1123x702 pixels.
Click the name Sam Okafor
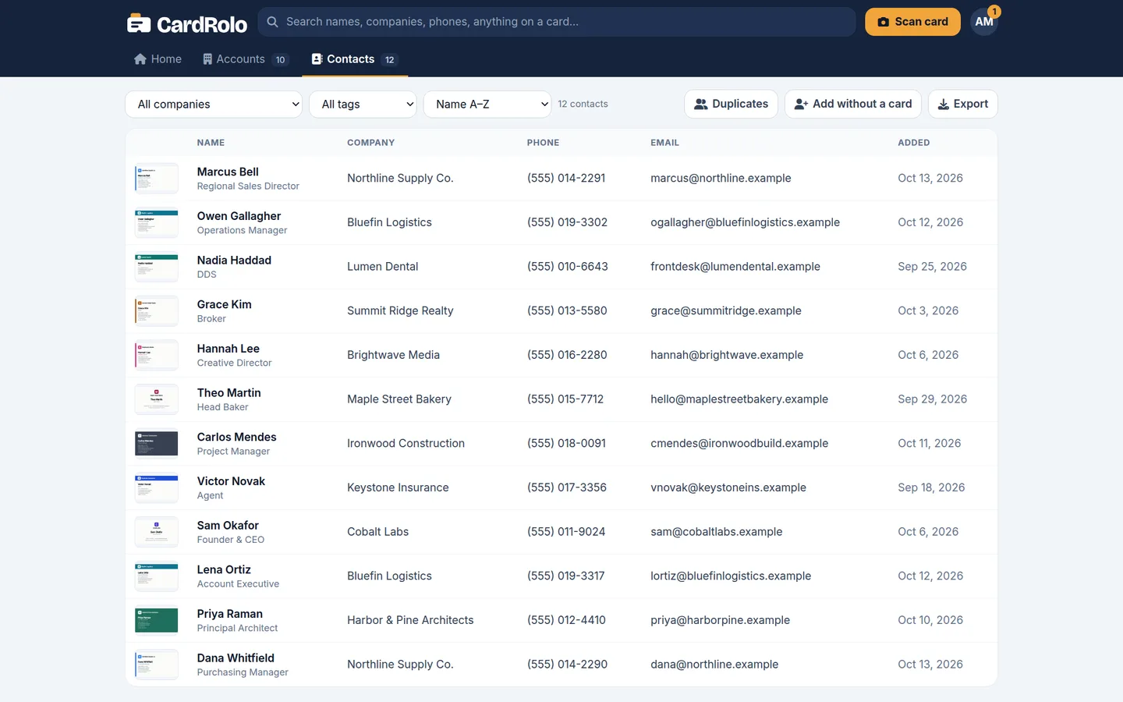pyautogui.click(x=228, y=526)
